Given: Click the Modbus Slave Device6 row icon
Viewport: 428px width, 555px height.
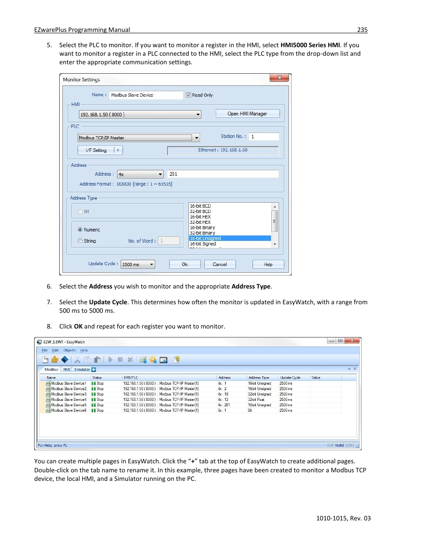Looking at the screenshot, I should click(x=48, y=410).
